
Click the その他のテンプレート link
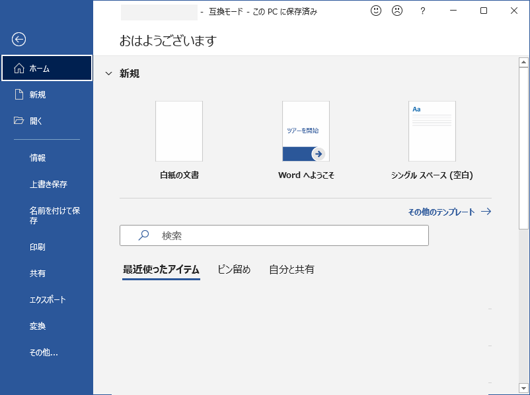[x=449, y=212]
